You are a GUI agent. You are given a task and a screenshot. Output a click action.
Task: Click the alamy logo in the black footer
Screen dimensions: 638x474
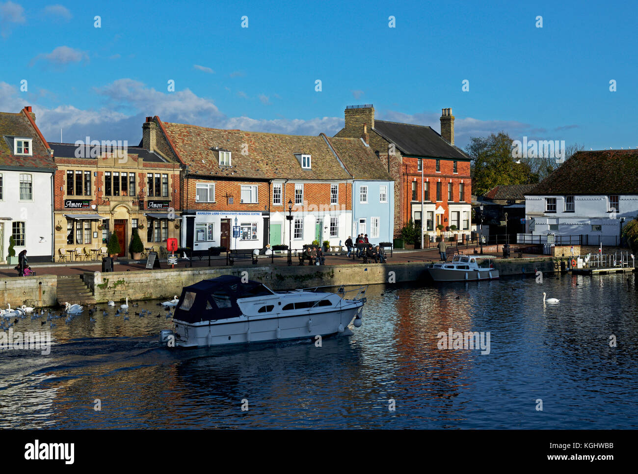point(50,451)
